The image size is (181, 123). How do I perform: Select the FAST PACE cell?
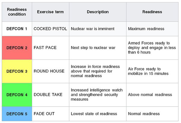(x=51, y=48)
